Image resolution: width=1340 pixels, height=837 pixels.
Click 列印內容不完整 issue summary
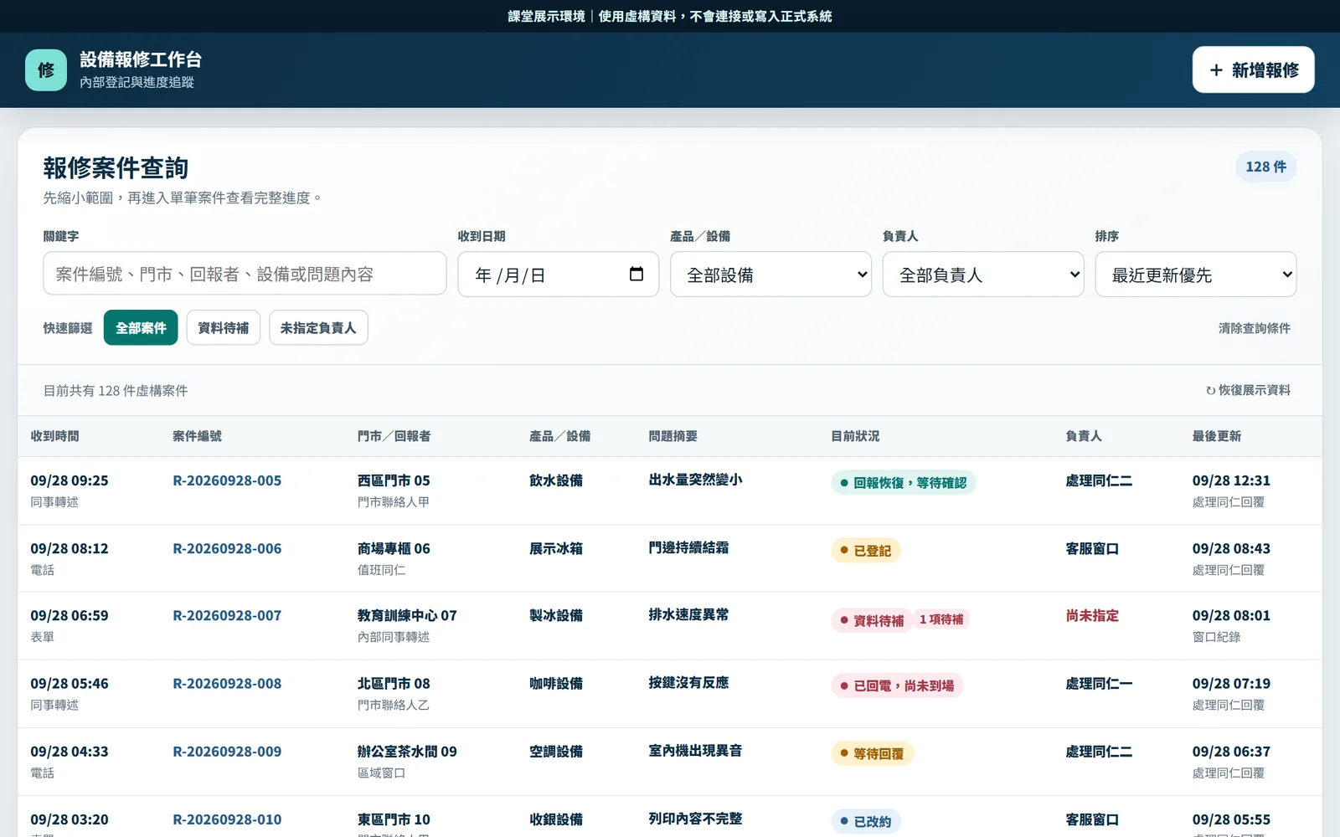pyautogui.click(x=695, y=819)
